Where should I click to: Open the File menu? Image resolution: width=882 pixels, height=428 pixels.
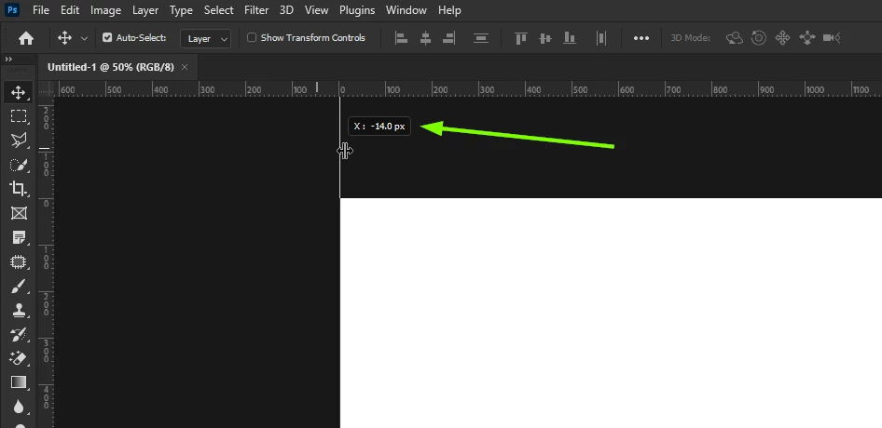point(41,10)
